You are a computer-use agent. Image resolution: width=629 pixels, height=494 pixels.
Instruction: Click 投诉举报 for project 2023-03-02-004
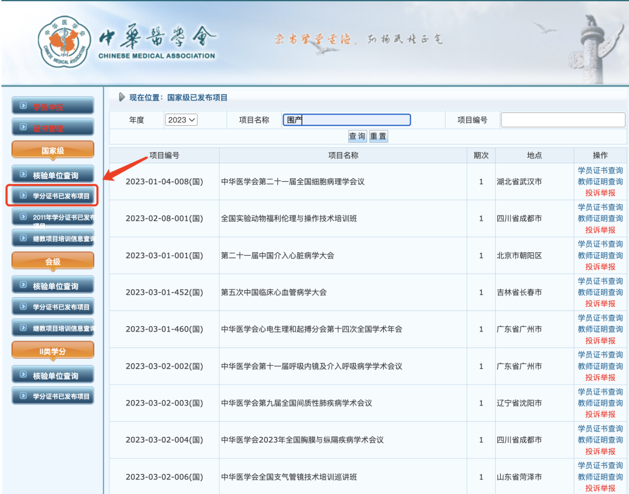(x=600, y=451)
